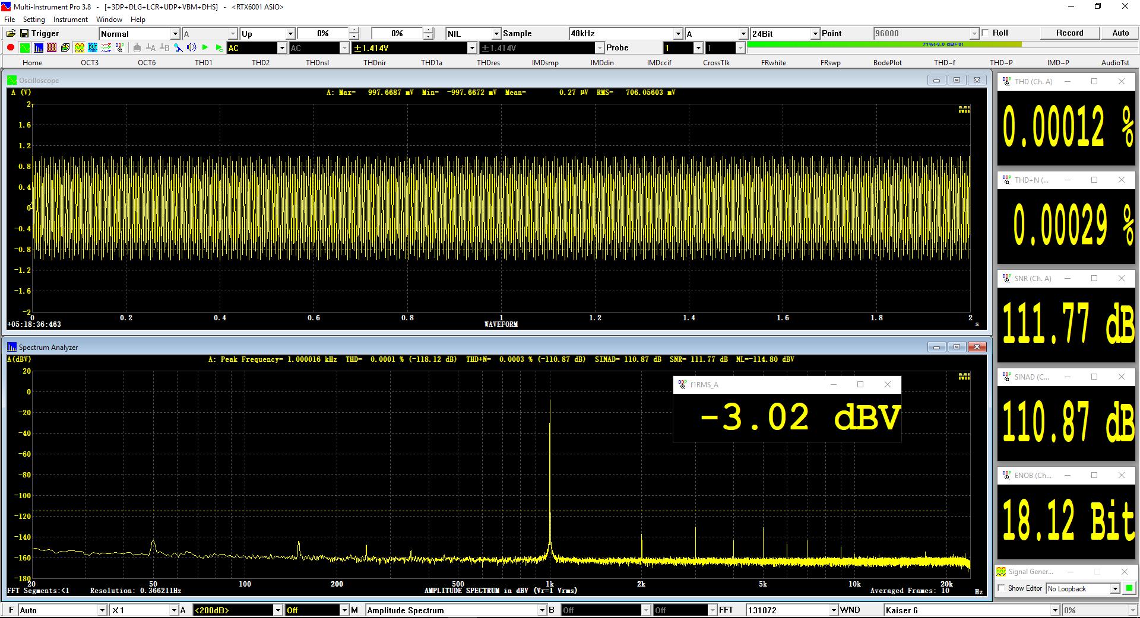This screenshot has height=618, width=1140.
Task: Open the FFT size 131072 dropdown
Action: 834,610
